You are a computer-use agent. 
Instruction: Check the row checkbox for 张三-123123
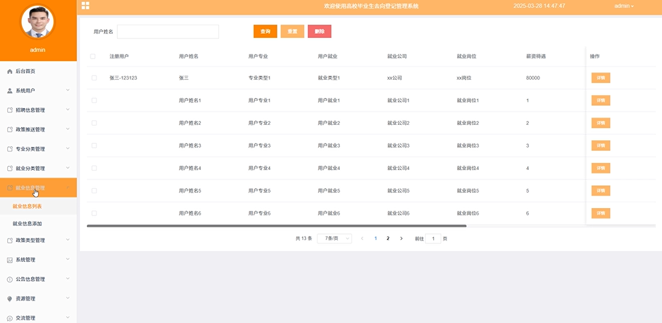(94, 78)
